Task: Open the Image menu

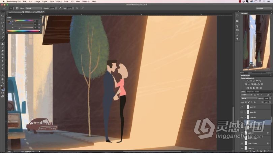Action: pos(37,1)
